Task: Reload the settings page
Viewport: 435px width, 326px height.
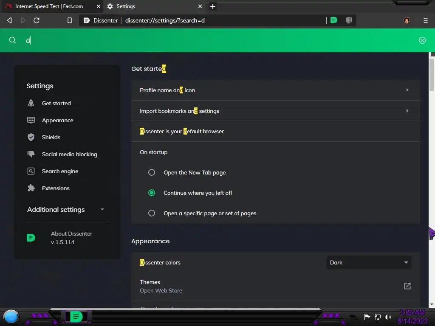Action: (37, 20)
